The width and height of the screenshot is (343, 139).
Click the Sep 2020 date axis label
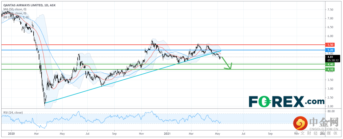point(114,133)
